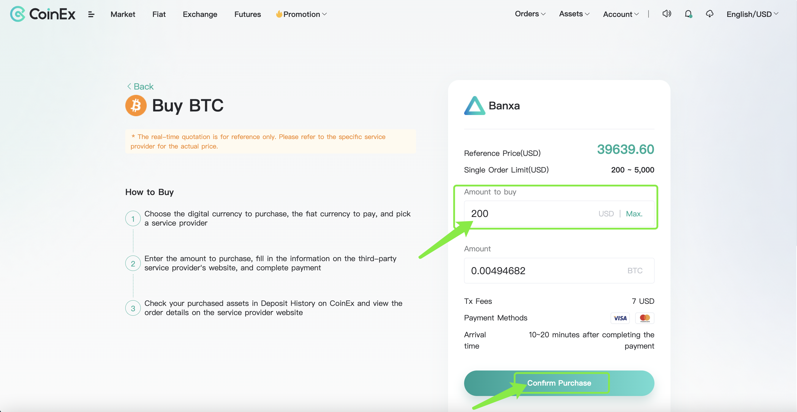This screenshot has height=412, width=797.
Task: Click step 2 circle in How to Buy
Action: 133,264
